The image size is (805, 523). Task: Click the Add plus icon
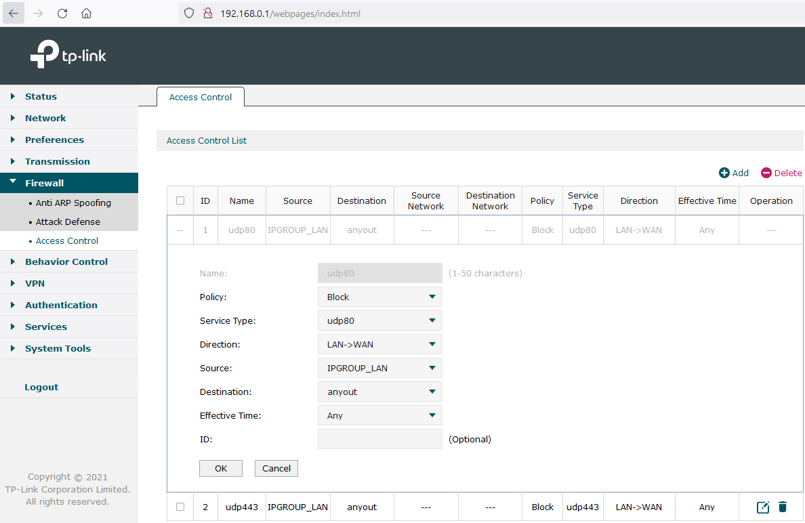pos(724,173)
